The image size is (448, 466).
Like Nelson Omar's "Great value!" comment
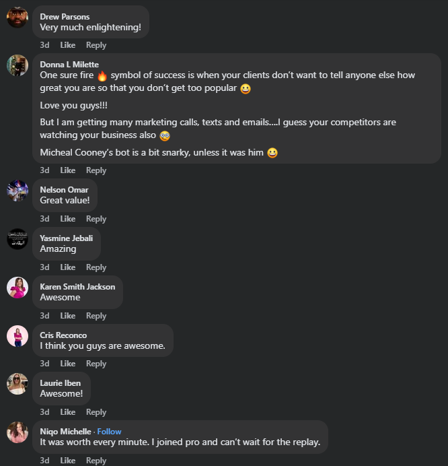[x=68, y=219]
